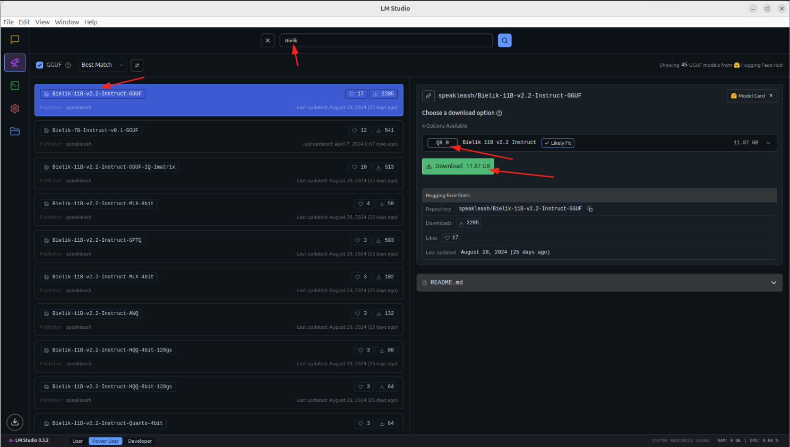Open the Help menu
Screen dimensions: 790x447
point(91,22)
